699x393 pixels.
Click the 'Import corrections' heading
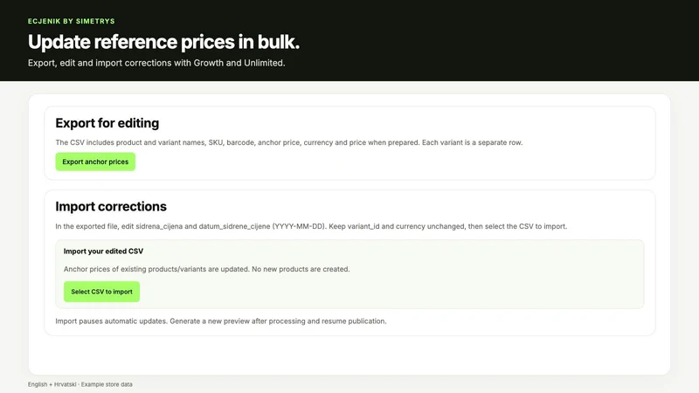click(111, 206)
